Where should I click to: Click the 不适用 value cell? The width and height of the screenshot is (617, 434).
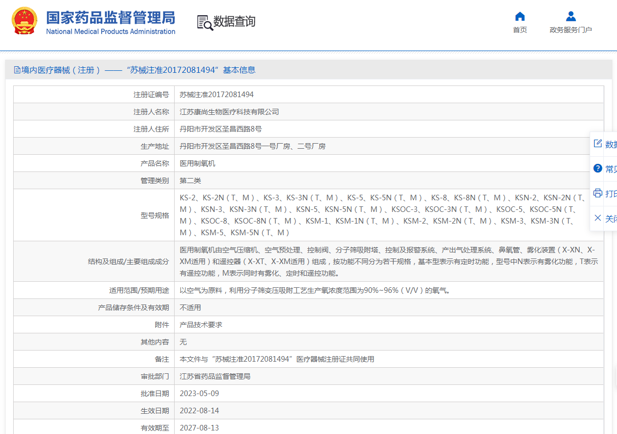389,308
